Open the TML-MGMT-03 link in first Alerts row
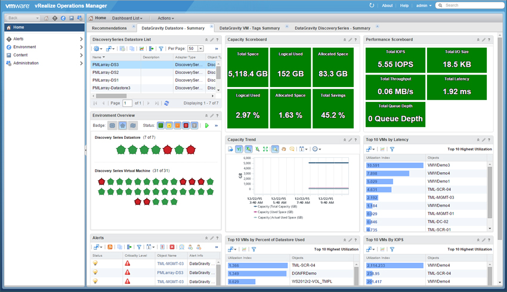Image resolution: width=507 pixels, height=292 pixels. 170,263
